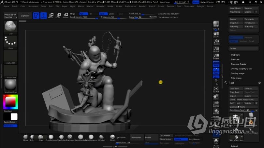Expand the TimeLine Tracks section
Image resolution: width=264 pixels, height=148 pixels.
(238, 64)
